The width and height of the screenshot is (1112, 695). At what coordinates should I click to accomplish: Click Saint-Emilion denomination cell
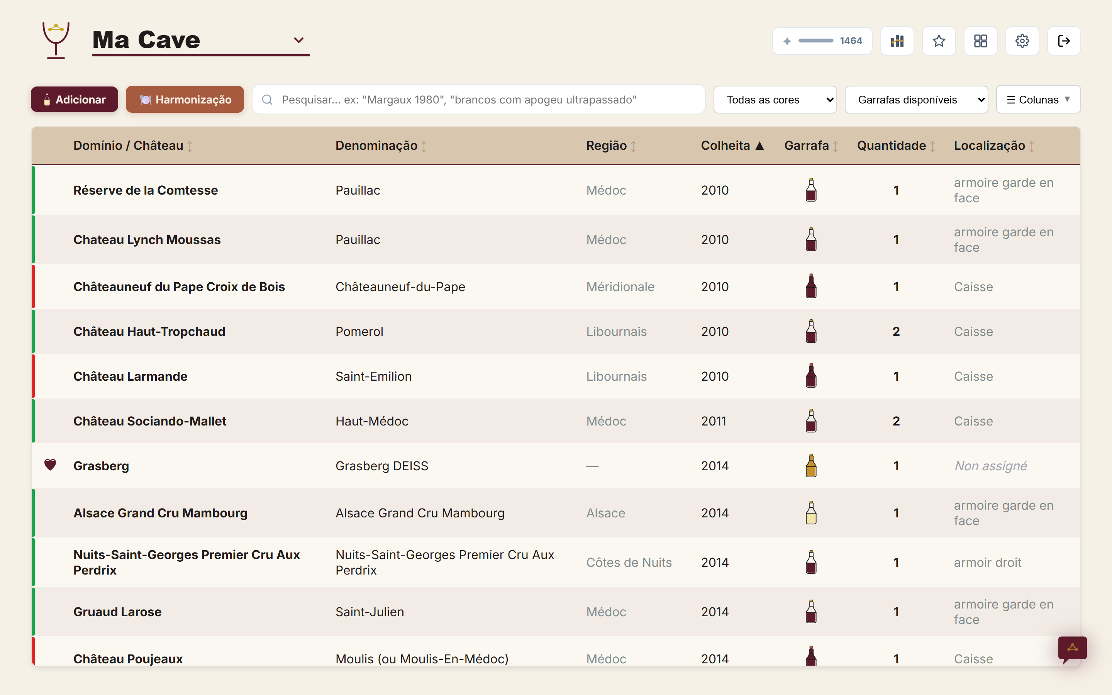pyautogui.click(x=374, y=376)
